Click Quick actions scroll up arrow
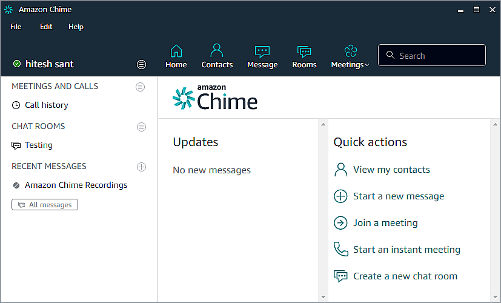The image size is (501, 303). click(495, 124)
